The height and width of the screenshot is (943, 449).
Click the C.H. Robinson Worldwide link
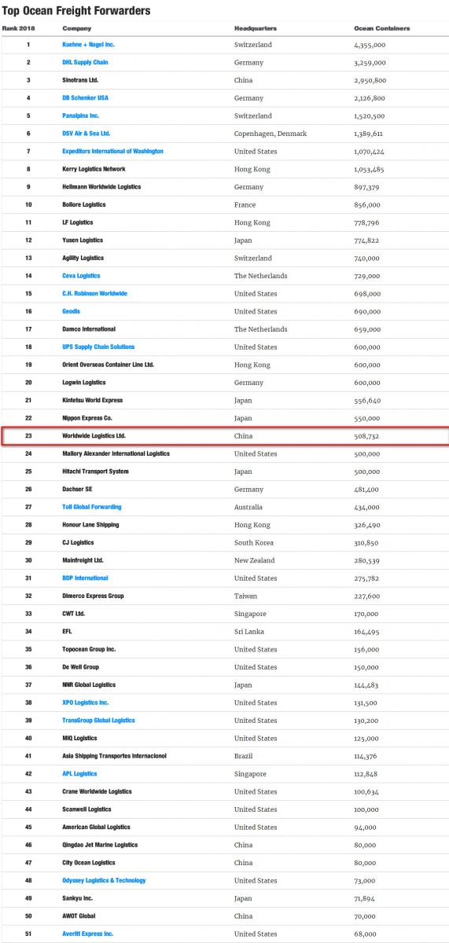[x=94, y=293]
